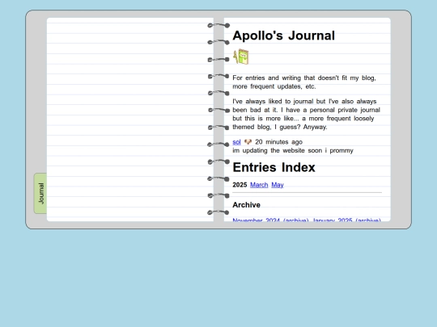Open the Journal side tab

click(40, 194)
